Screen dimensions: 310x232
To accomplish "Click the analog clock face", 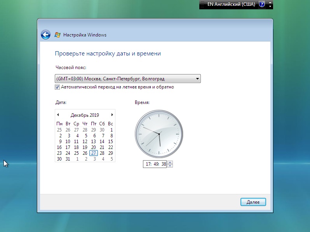I will [159, 134].
